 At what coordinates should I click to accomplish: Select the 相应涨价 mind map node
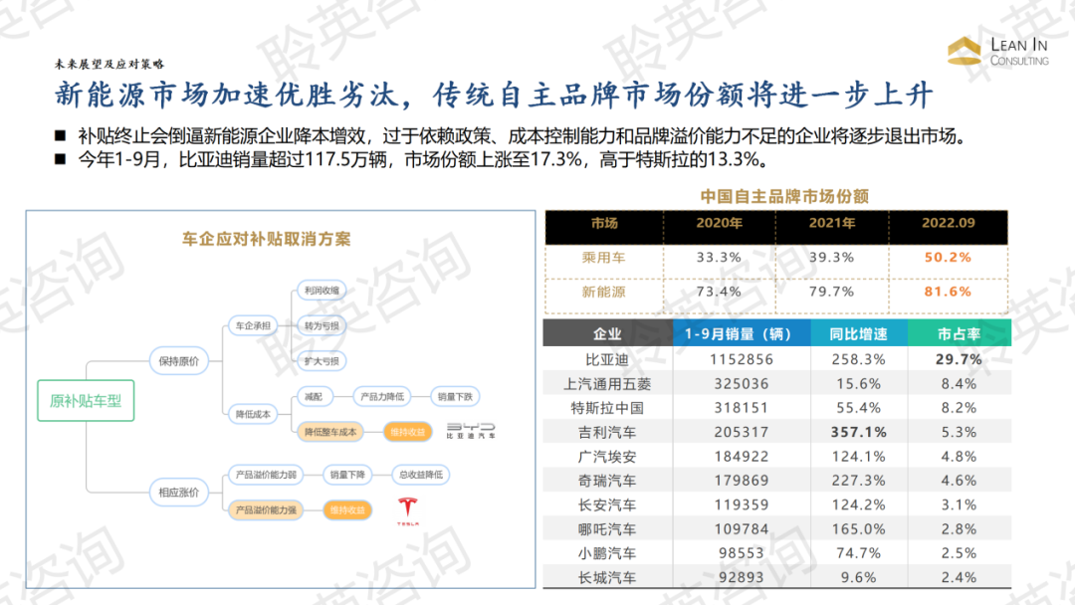click(x=179, y=492)
